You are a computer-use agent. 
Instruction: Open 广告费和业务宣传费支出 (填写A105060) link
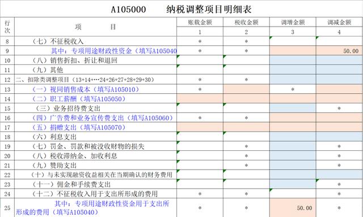click(103, 118)
